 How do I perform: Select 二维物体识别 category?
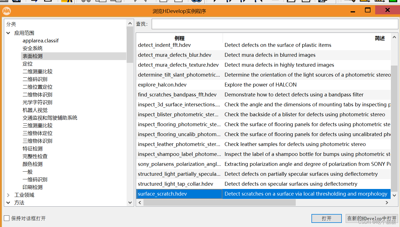[x=38, y=95]
